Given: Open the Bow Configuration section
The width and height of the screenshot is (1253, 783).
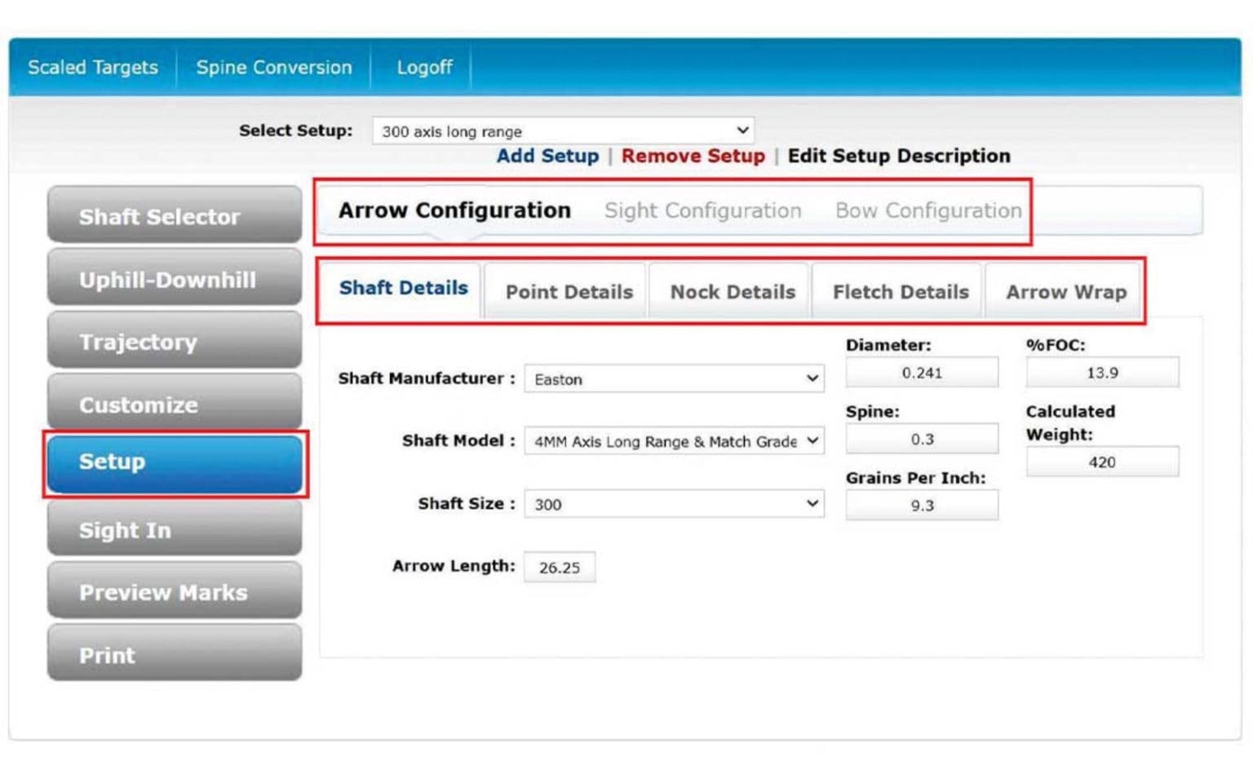Looking at the screenshot, I should (928, 210).
